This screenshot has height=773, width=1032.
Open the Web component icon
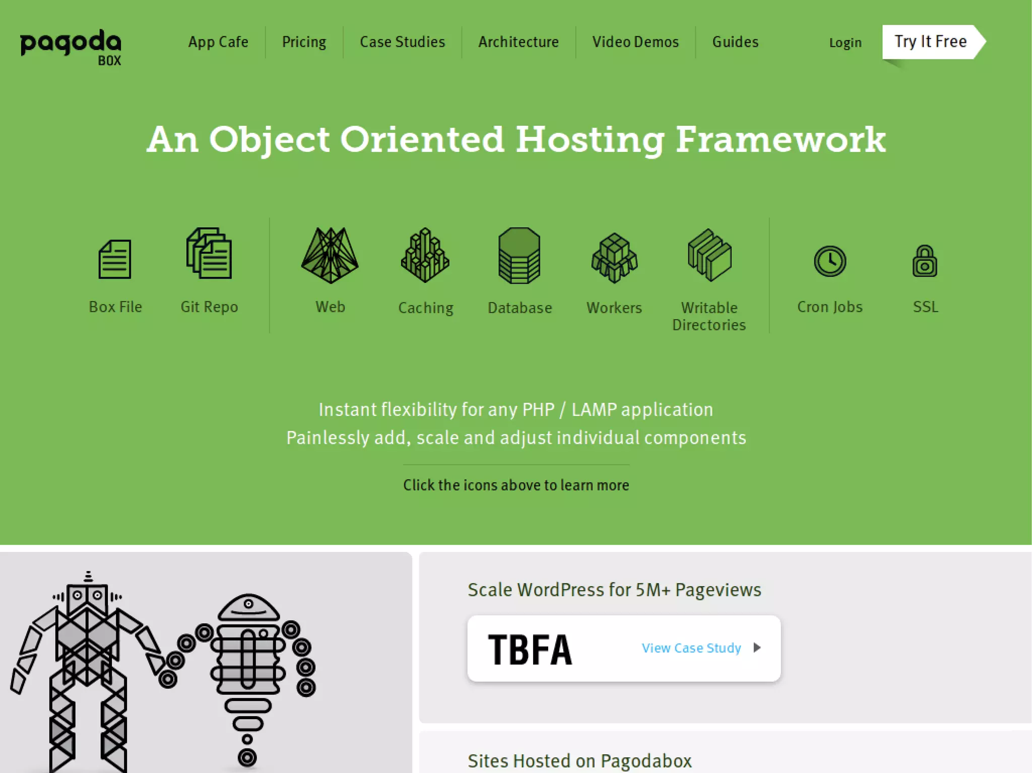point(330,255)
